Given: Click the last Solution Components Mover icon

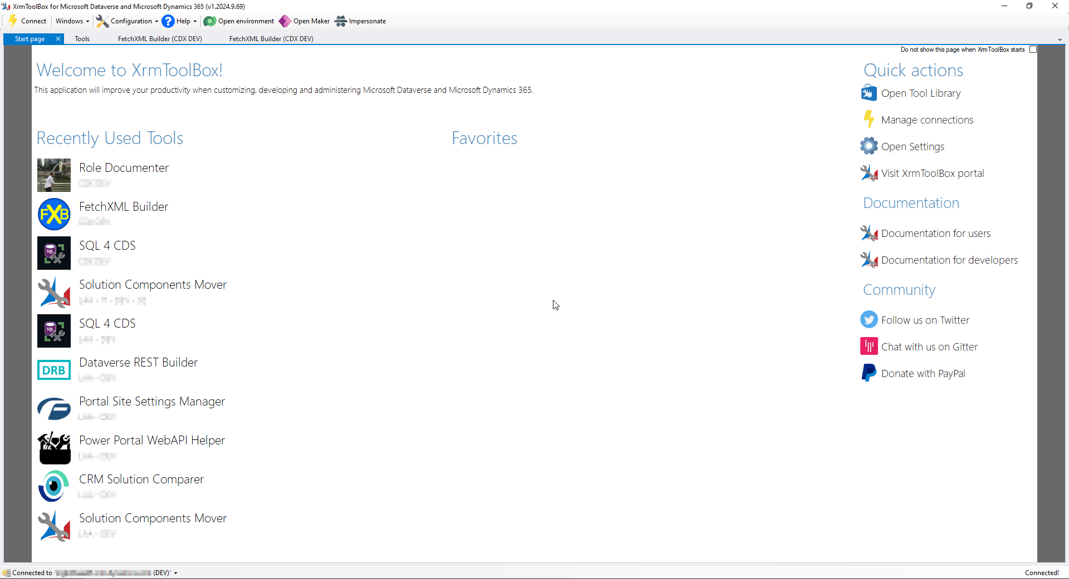Looking at the screenshot, I should pyautogui.click(x=54, y=526).
